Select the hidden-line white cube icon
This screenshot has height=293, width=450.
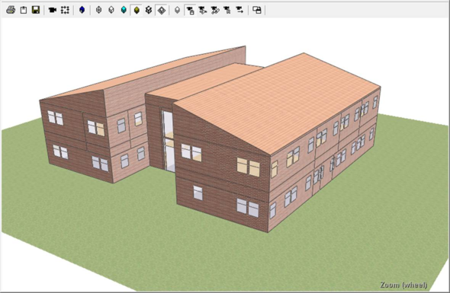pos(111,10)
